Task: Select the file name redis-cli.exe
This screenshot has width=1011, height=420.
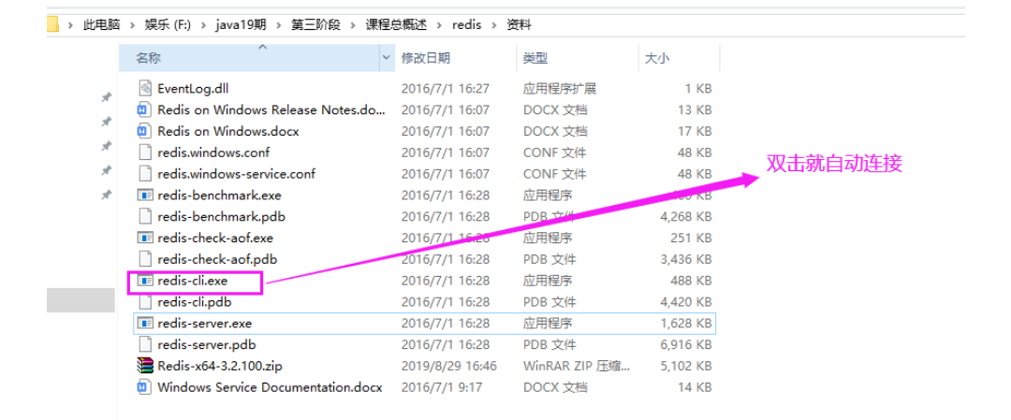Action: pyautogui.click(x=192, y=281)
